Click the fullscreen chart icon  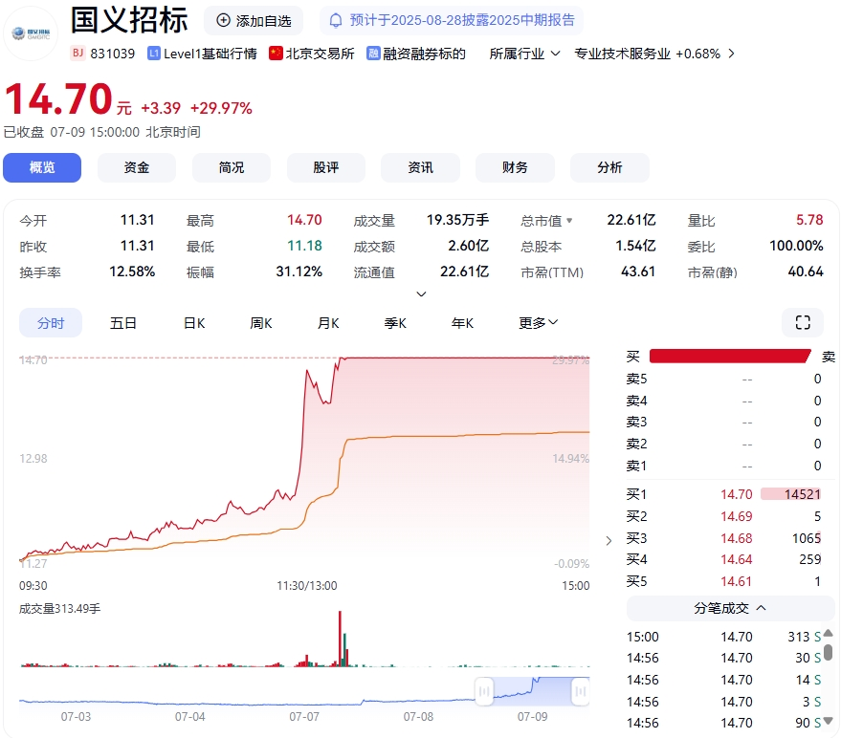coord(802,323)
